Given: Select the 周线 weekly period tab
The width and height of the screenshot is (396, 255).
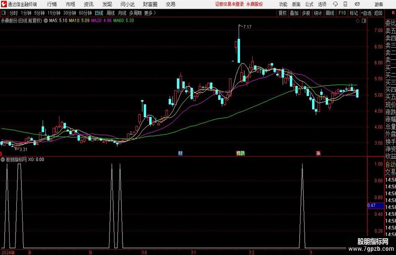Looking at the screenshot, I should click(x=111, y=13).
